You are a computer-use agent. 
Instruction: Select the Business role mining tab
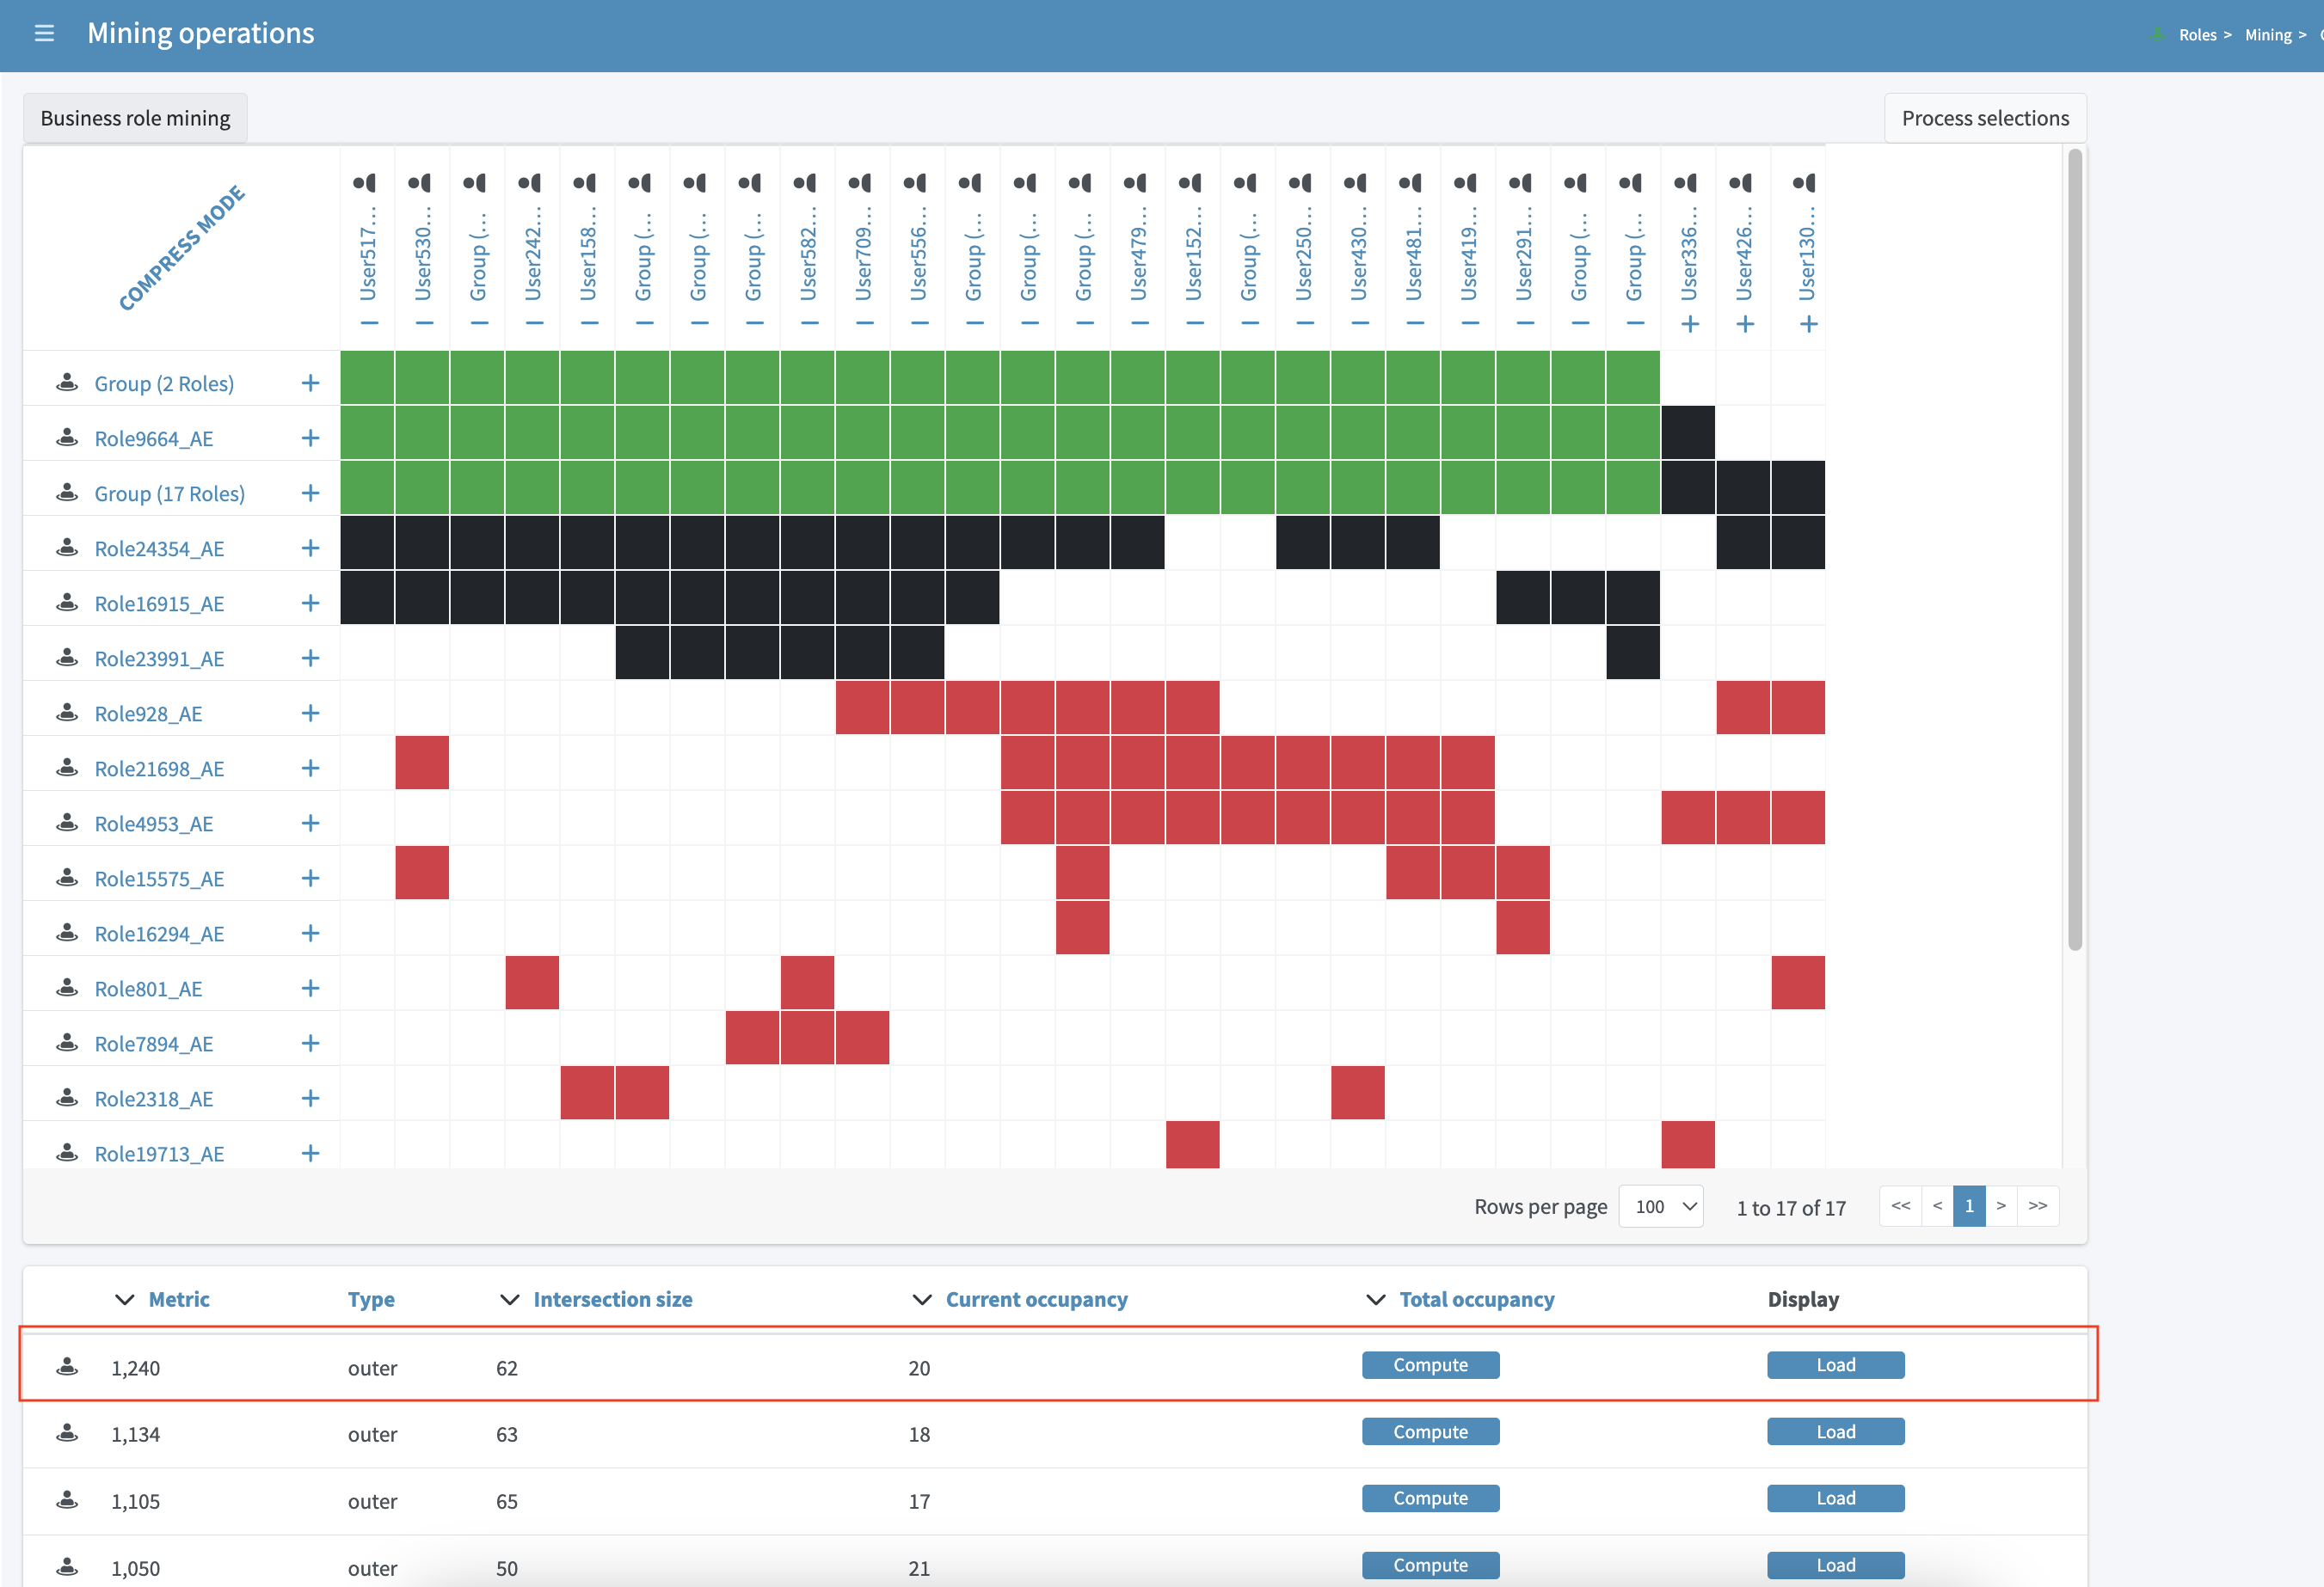(135, 118)
